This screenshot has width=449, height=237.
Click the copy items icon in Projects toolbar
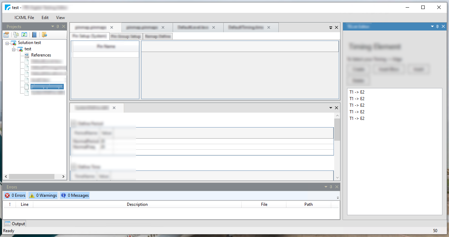[x=16, y=35]
